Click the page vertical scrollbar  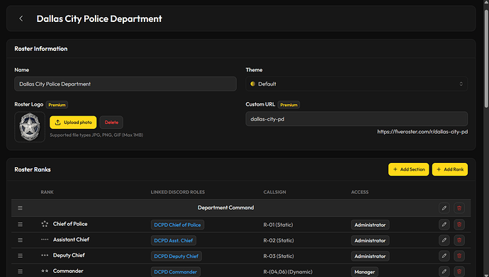click(x=486, y=60)
